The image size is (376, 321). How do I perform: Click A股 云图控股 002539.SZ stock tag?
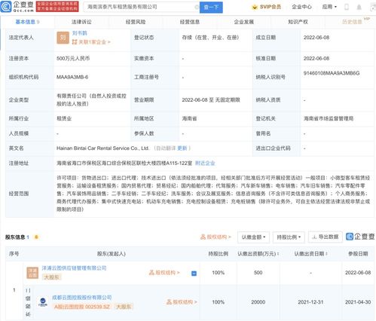[82, 307]
